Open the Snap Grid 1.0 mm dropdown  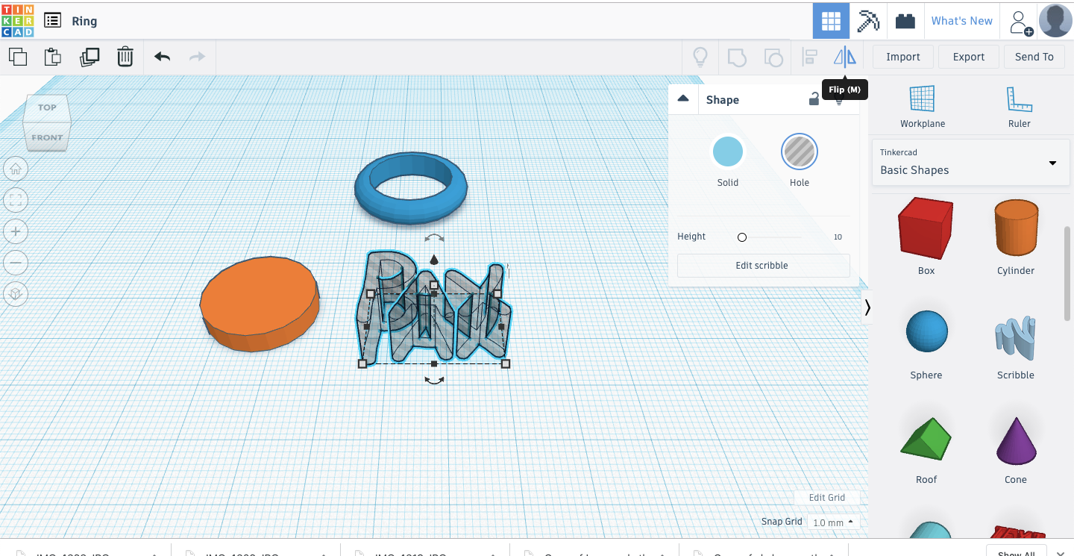833,522
